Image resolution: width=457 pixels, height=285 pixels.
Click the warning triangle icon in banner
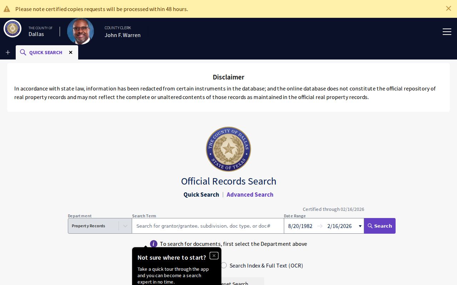click(7, 9)
